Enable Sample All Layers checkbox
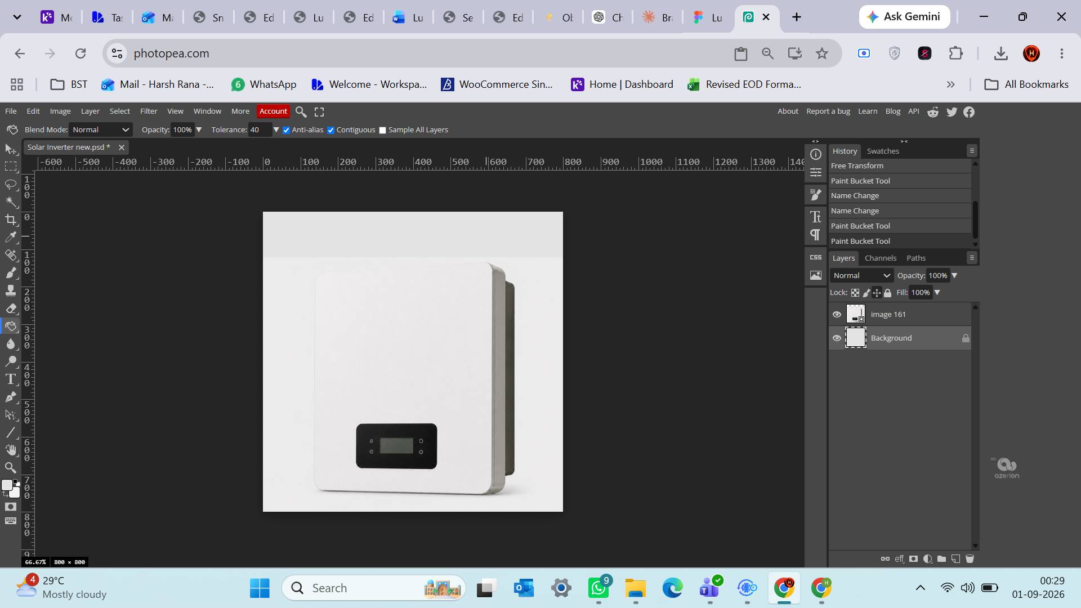The width and height of the screenshot is (1081, 608). (x=383, y=130)
